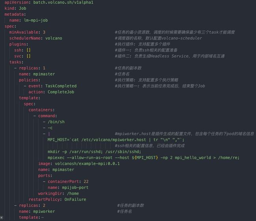Click the CompleteJob action value

pos(61,92)
